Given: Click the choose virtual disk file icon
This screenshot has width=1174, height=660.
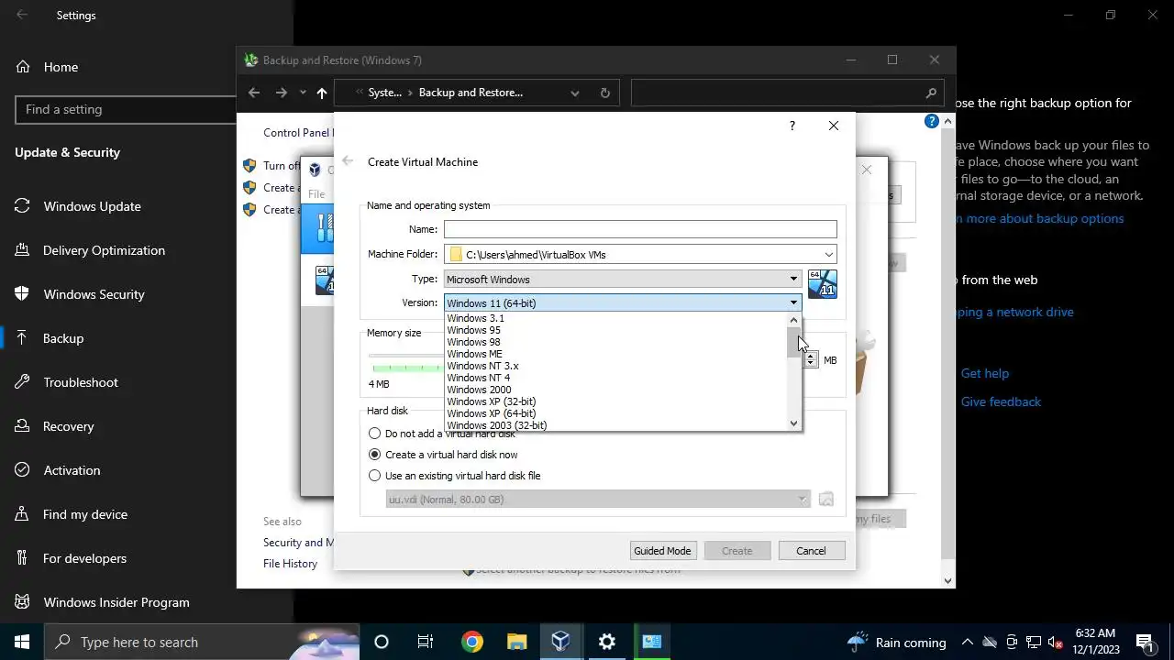Looking at the screenshot, I should pos(826,500).
